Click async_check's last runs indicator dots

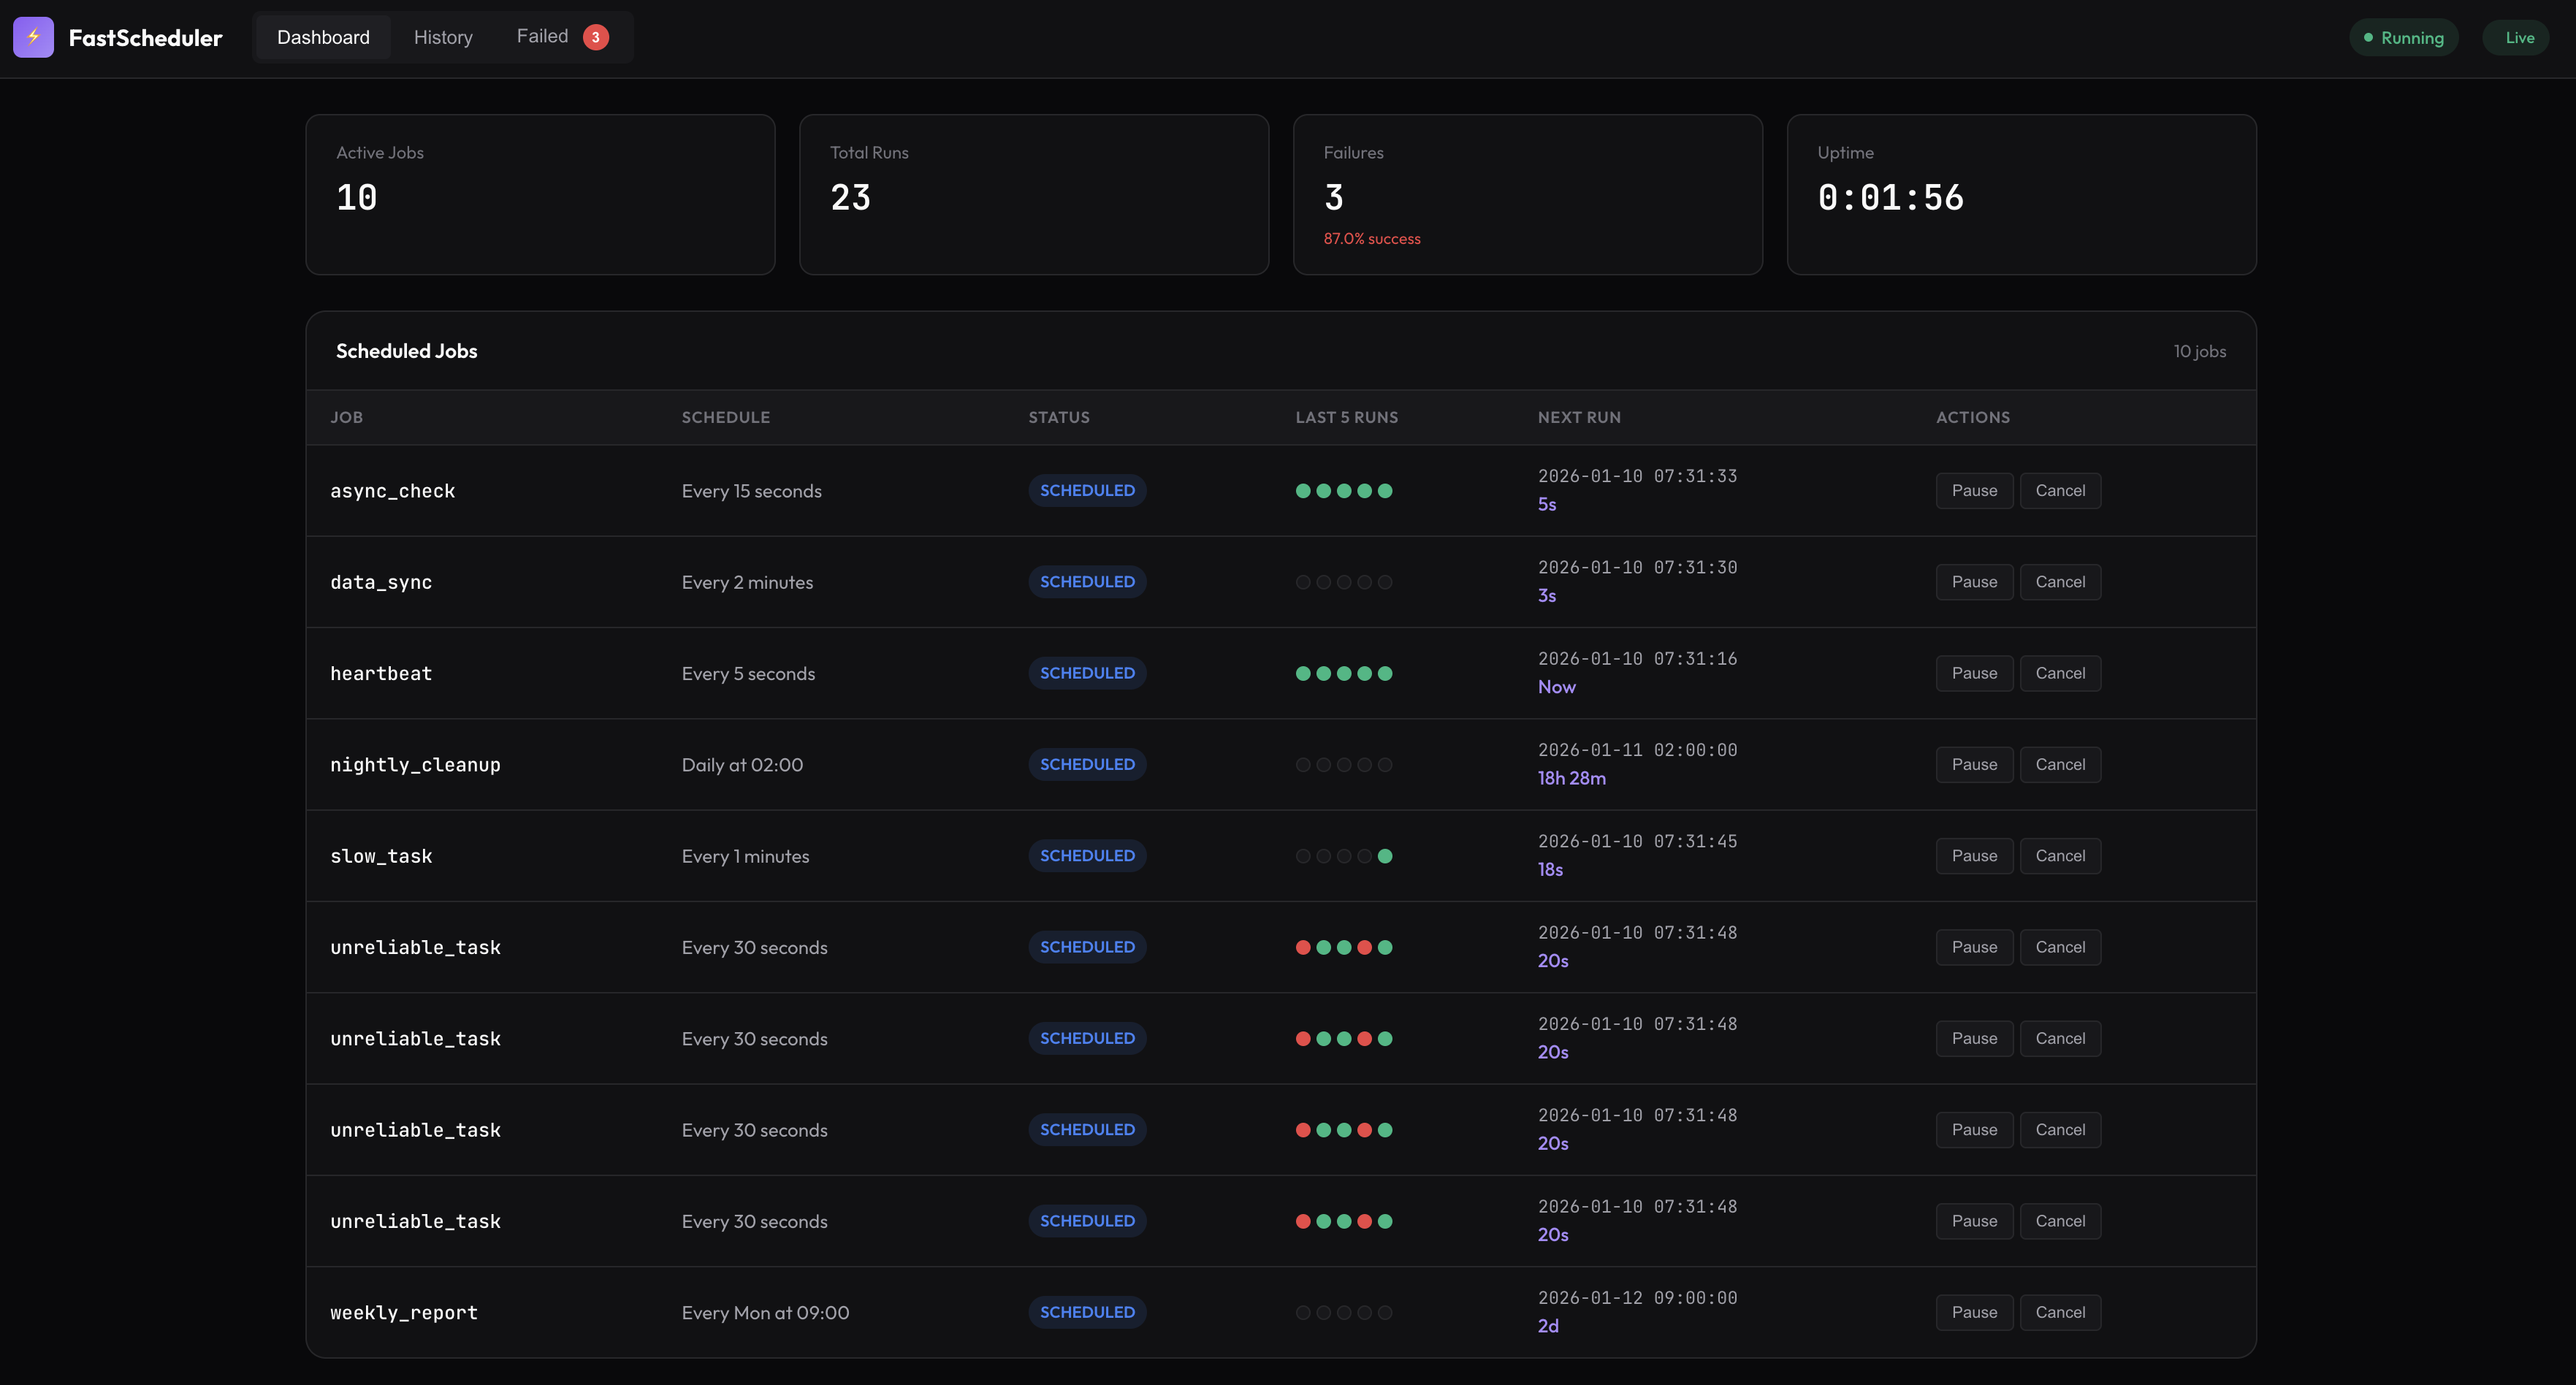coord(1343,491)
